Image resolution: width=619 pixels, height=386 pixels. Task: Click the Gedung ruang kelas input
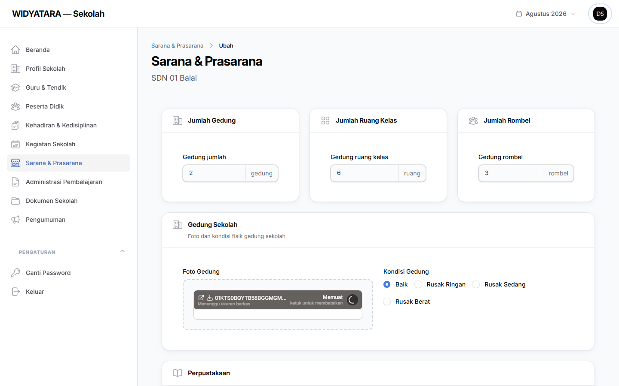tap(365, 173)
